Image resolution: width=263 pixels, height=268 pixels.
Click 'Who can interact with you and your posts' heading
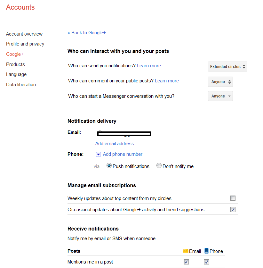pyautogui.click(x=118, y=51)
